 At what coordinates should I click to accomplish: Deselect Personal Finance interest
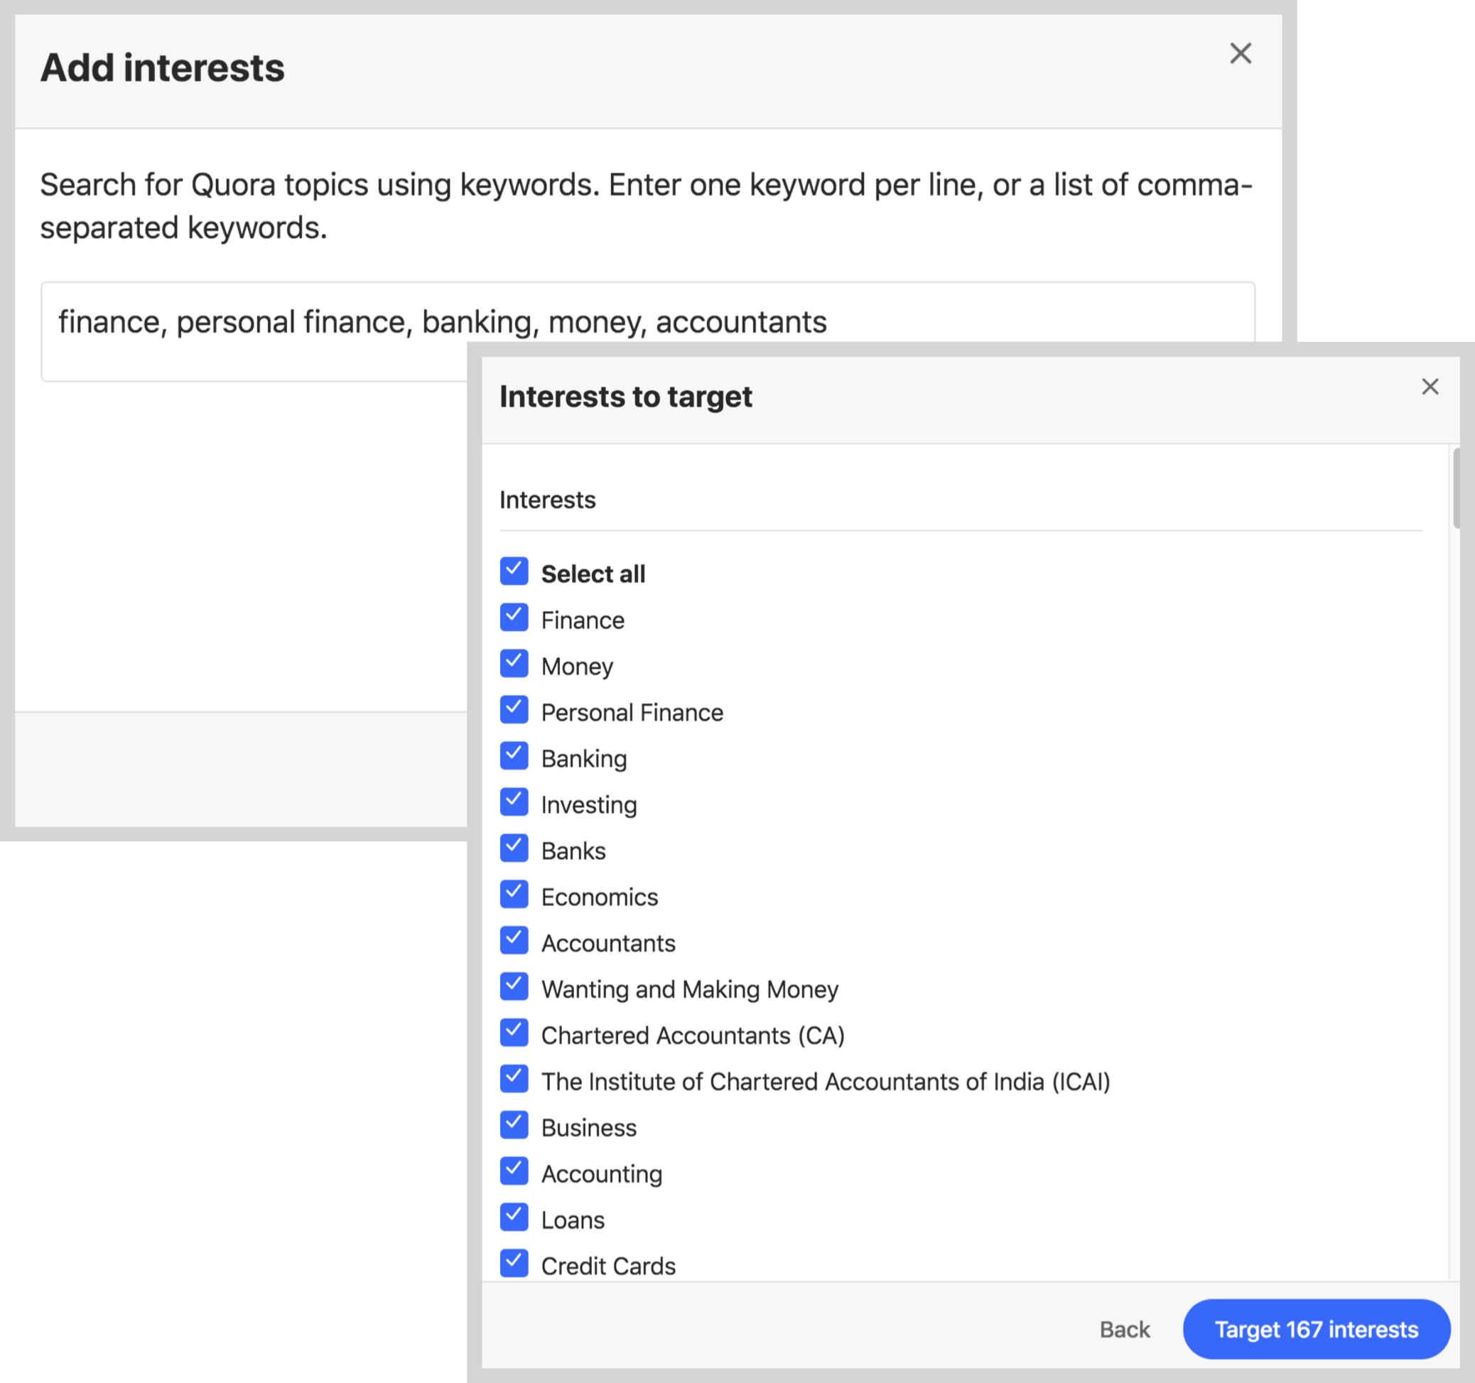pos(514,710)
